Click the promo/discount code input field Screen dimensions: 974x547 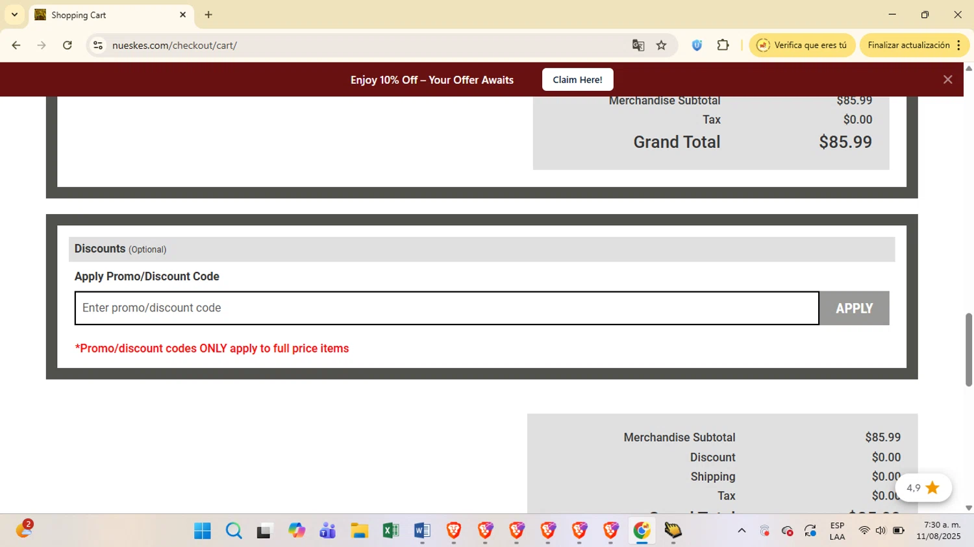coord(447,308)
